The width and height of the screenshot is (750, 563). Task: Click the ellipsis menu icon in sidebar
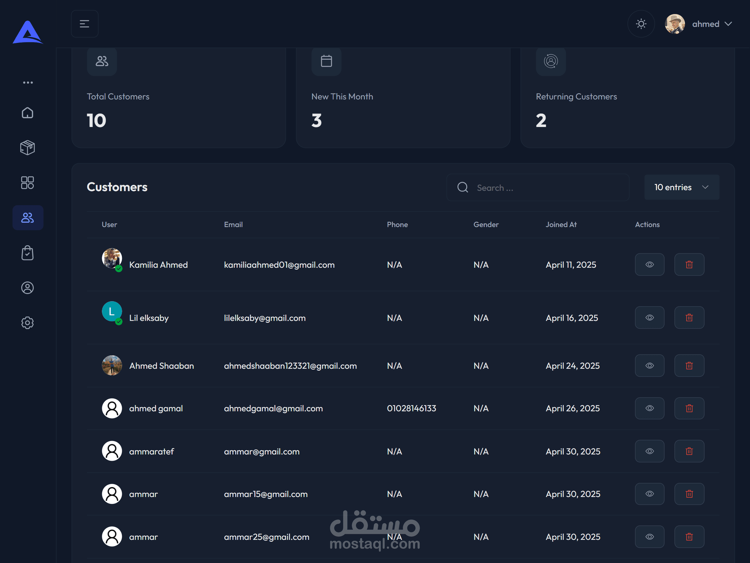coord(28,82)
